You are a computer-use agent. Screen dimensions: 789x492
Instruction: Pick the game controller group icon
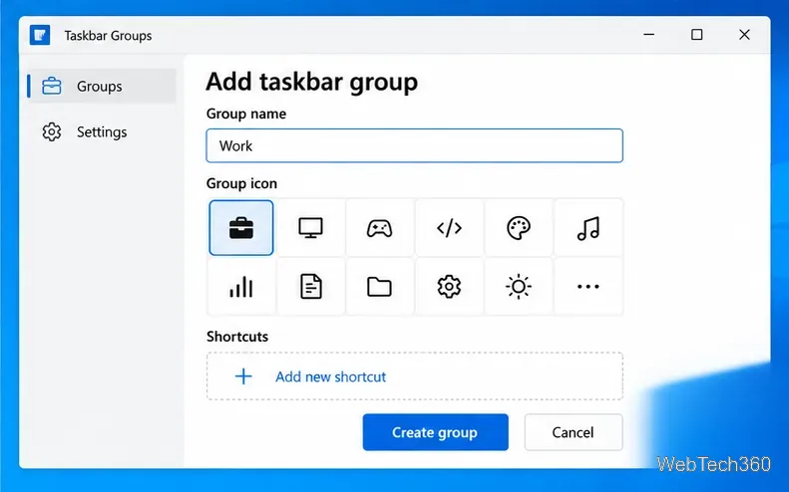379,228
